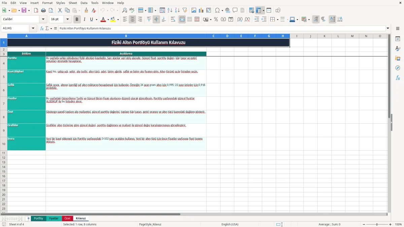Apply the red font color swatch
The height and width of the screenshot is (227, 404).
[103, 20]
